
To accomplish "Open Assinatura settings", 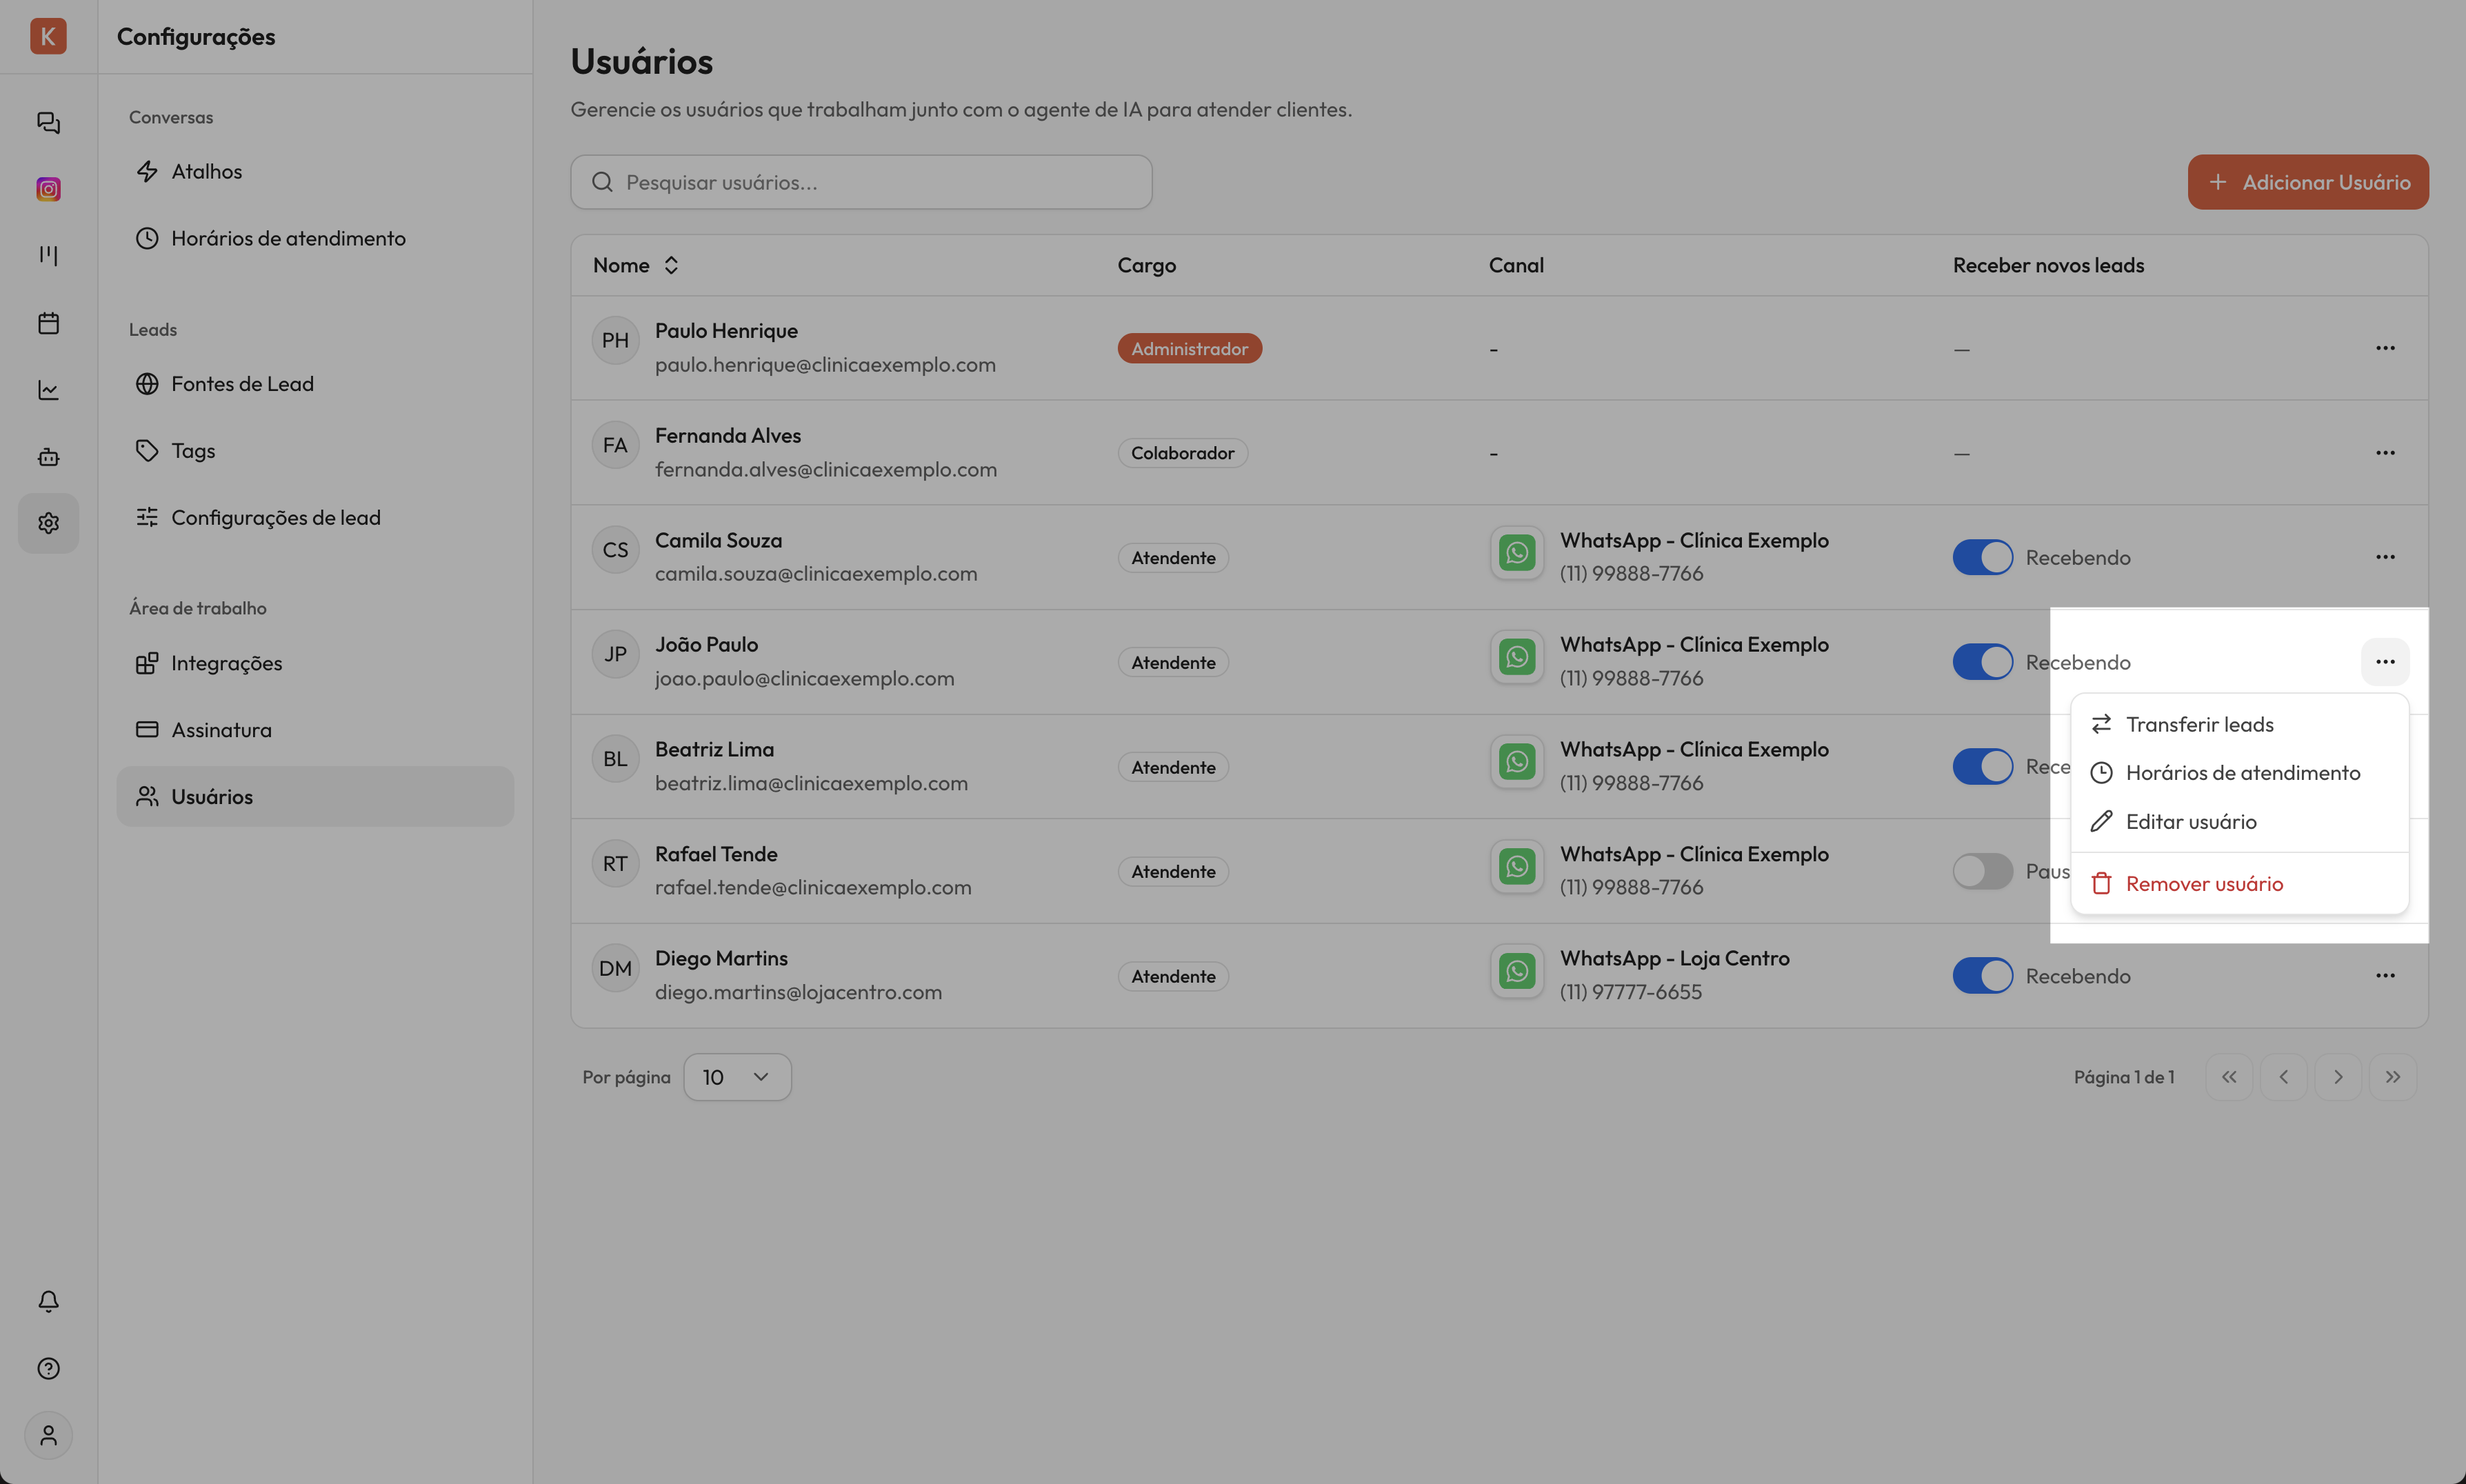I will (x=315, y=730).
